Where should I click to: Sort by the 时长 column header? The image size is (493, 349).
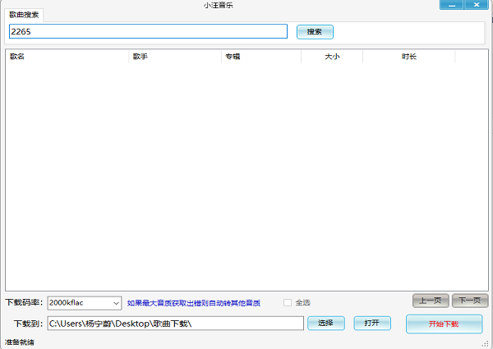408,57
